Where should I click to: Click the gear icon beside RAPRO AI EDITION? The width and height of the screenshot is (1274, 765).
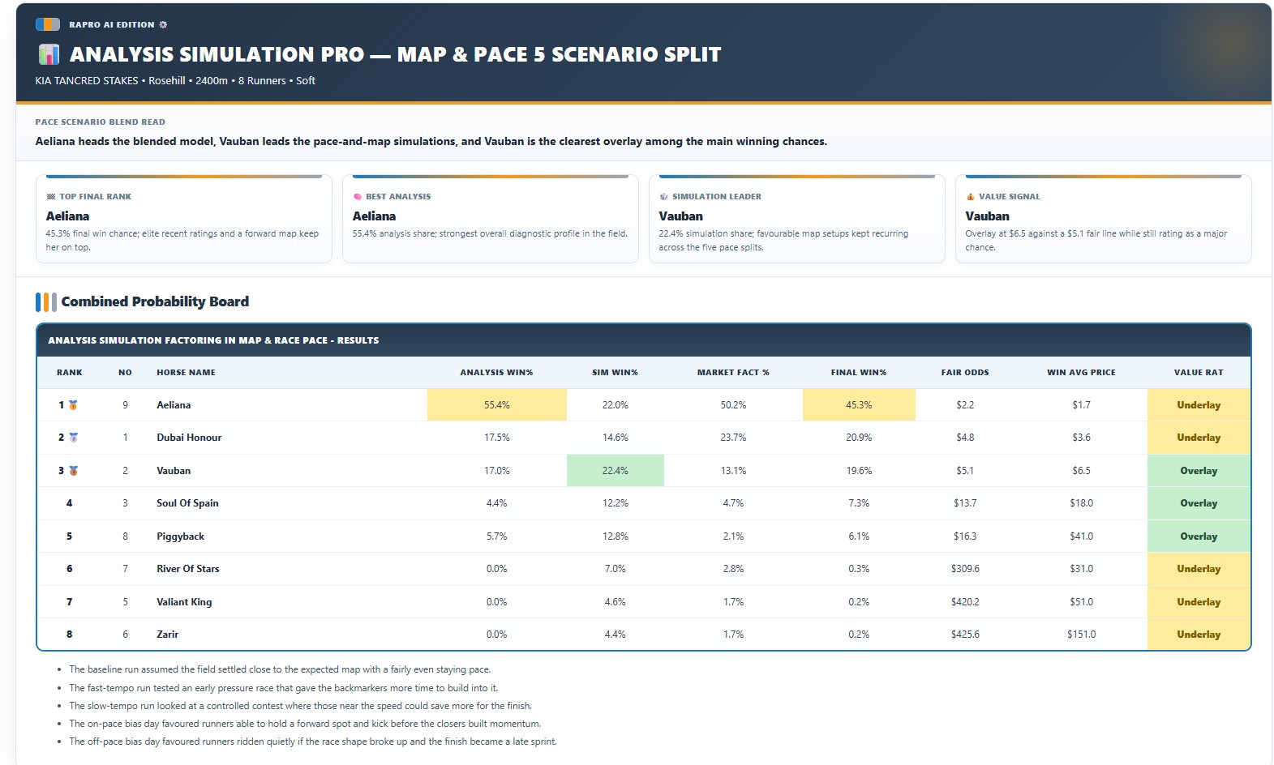tap(163, 25)
